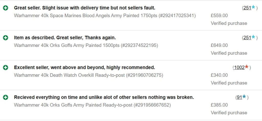This screenshot has height=121, width=262.
Task: Click the £340.00 price text
Action: click(x=219, y=75)
